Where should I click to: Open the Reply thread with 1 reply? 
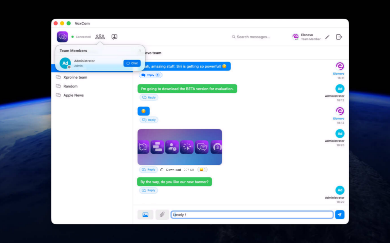point(150,75)
